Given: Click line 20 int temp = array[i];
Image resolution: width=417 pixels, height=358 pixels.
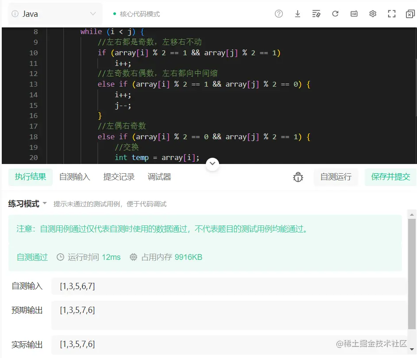Looking at the screenshot, I should 157,158.
